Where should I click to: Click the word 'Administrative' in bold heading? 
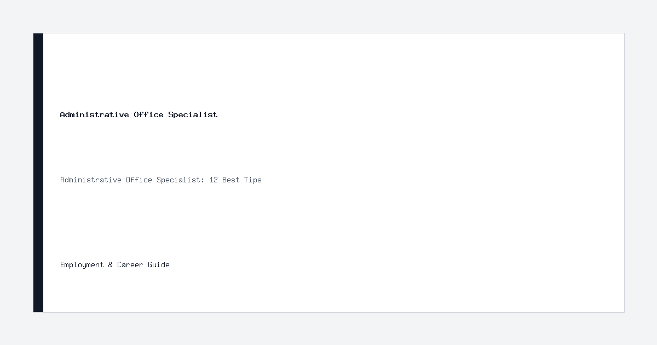95,114
